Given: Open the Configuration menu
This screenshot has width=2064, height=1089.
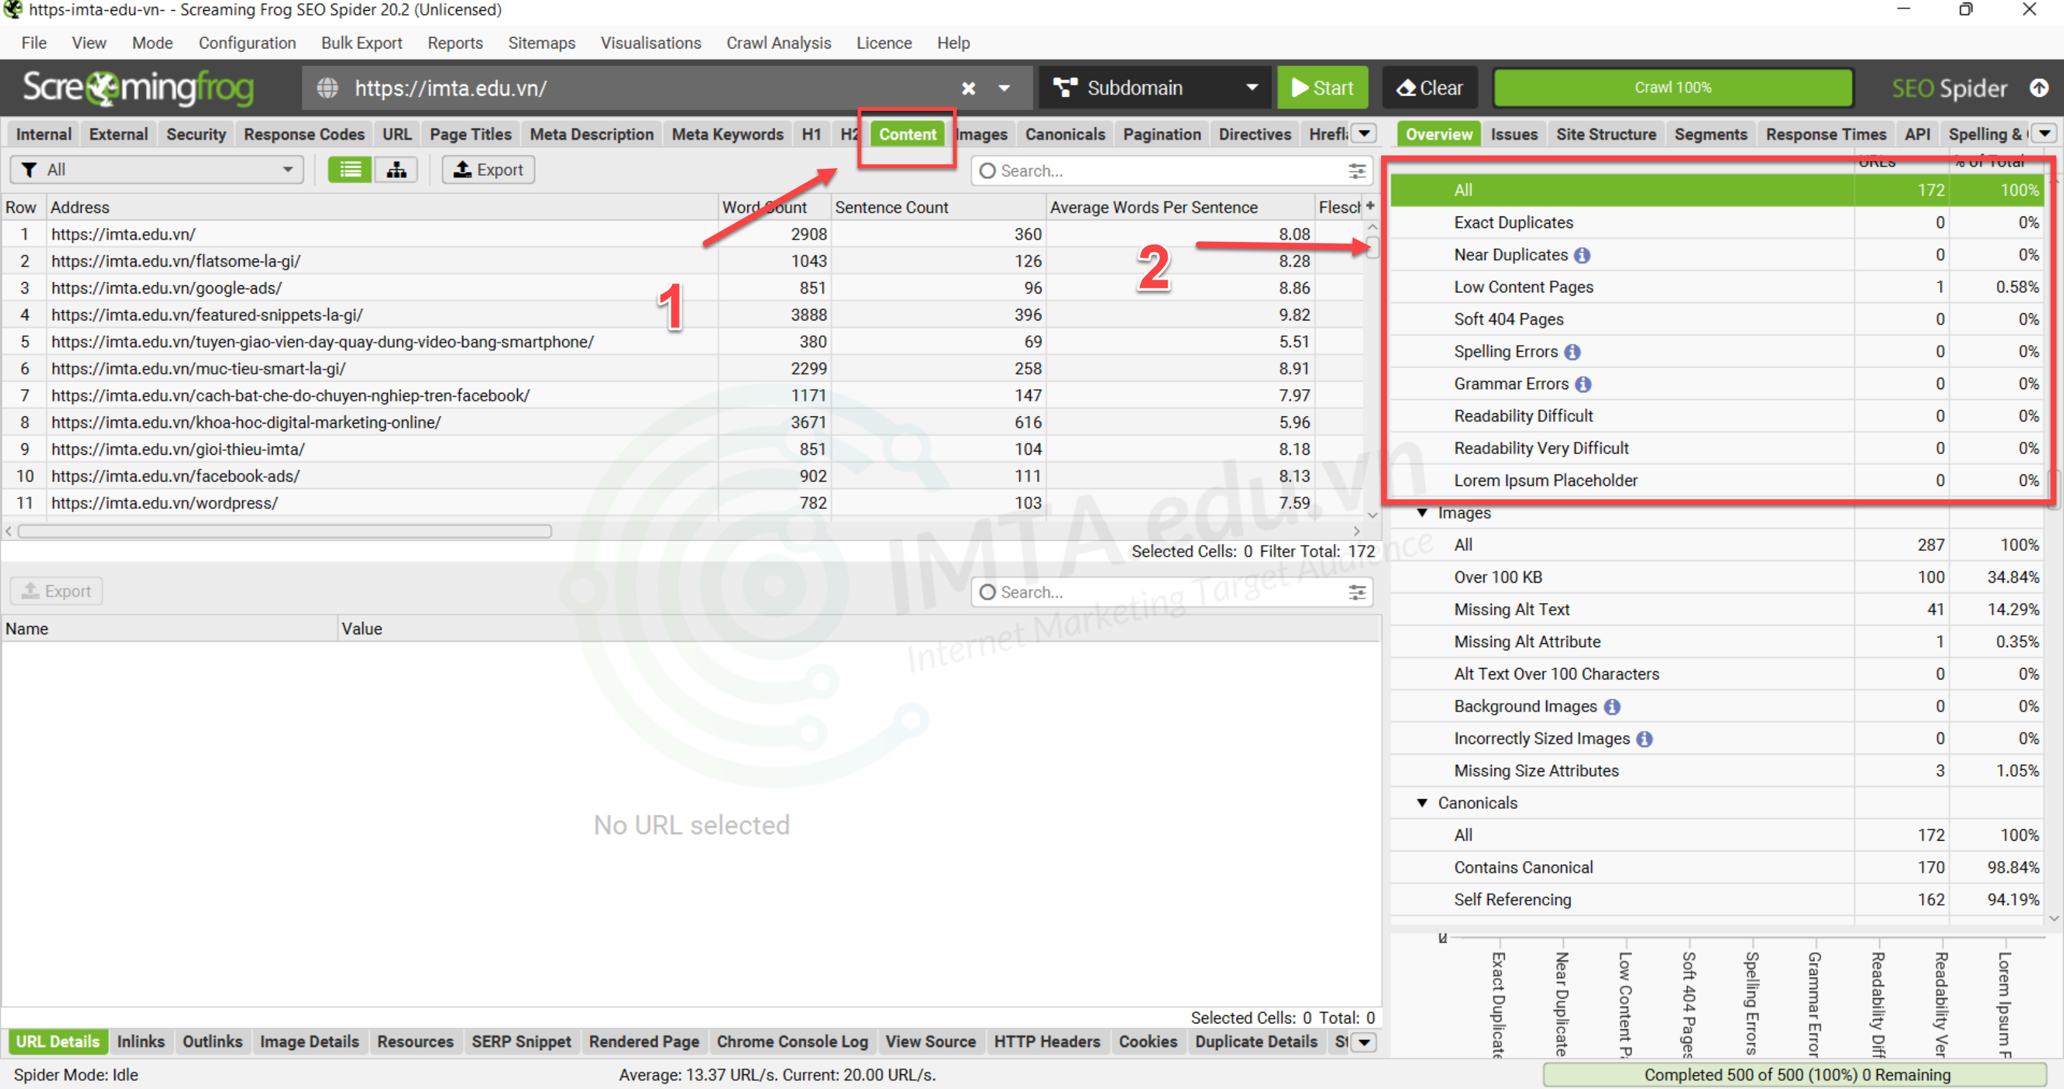Looking at the screenshot, I should [247, 43].
